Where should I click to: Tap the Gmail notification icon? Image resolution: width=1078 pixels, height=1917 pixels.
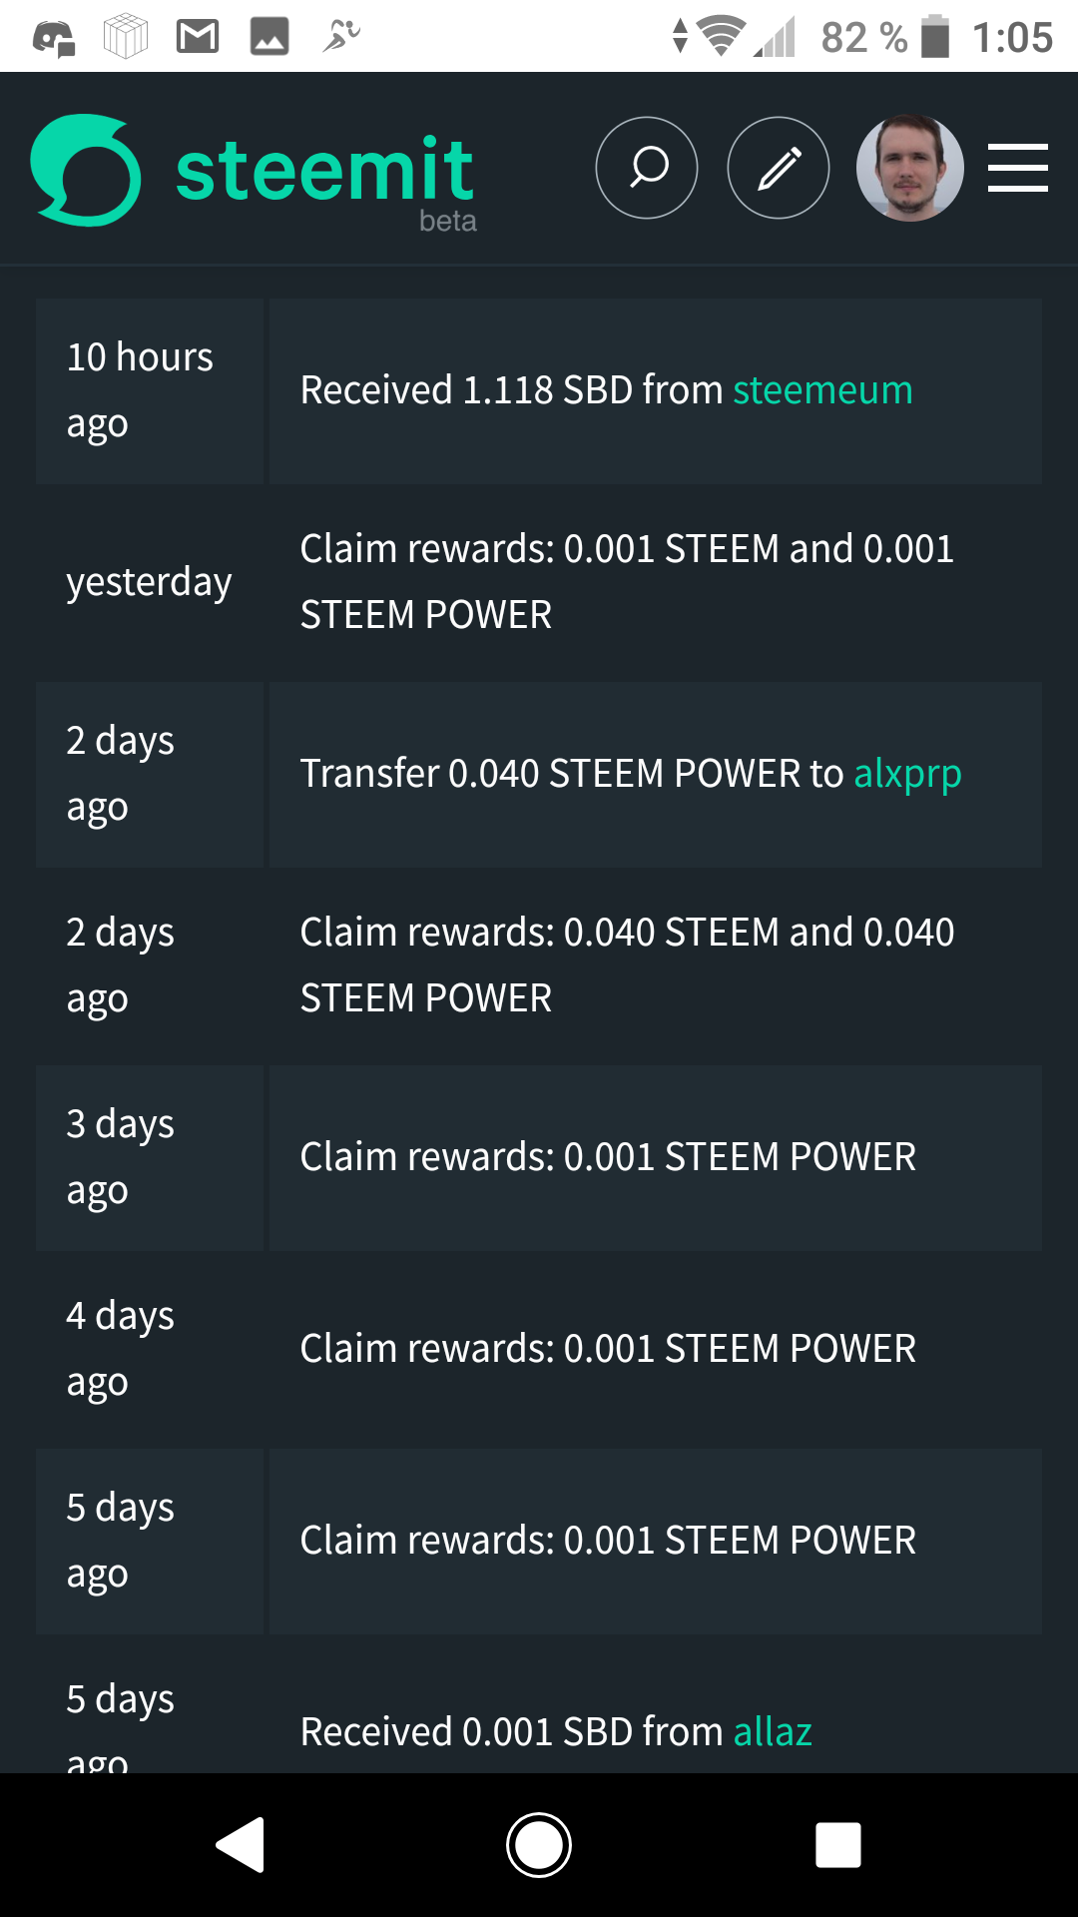[198, 37]
